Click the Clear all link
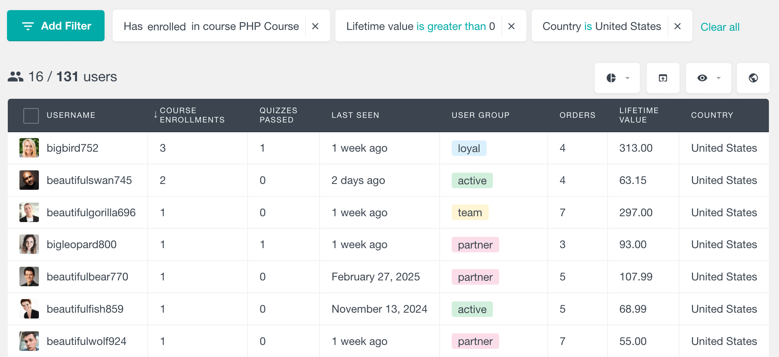Viewport: 779px width, 357px height. tap(720, 27)
